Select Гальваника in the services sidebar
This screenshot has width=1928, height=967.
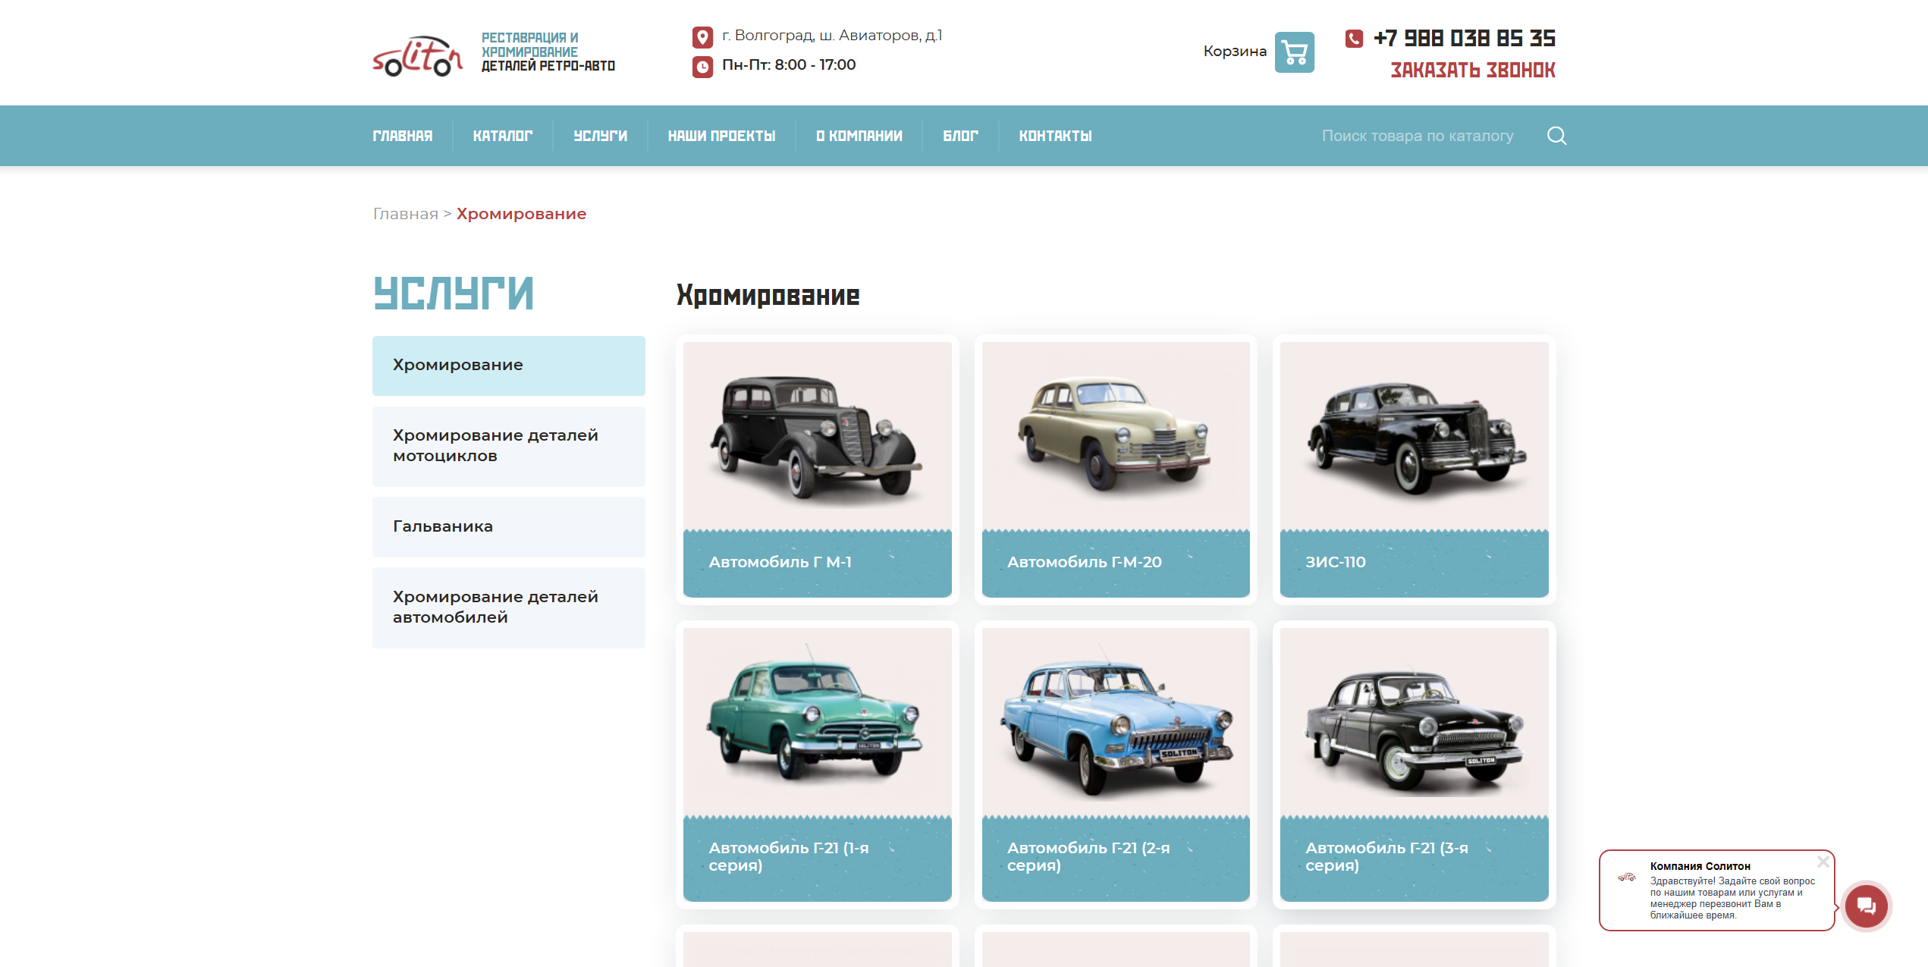509,526
